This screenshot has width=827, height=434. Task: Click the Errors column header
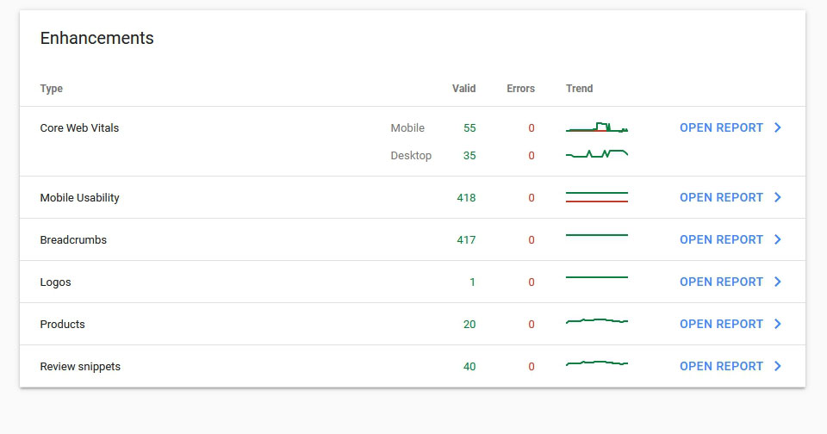click(x=520, y=89)
